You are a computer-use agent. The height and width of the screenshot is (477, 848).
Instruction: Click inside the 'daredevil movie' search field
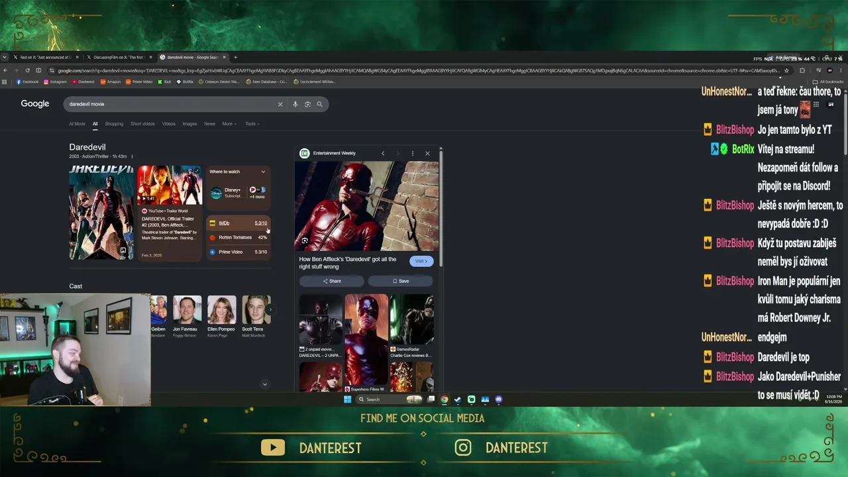pos(171,104)
